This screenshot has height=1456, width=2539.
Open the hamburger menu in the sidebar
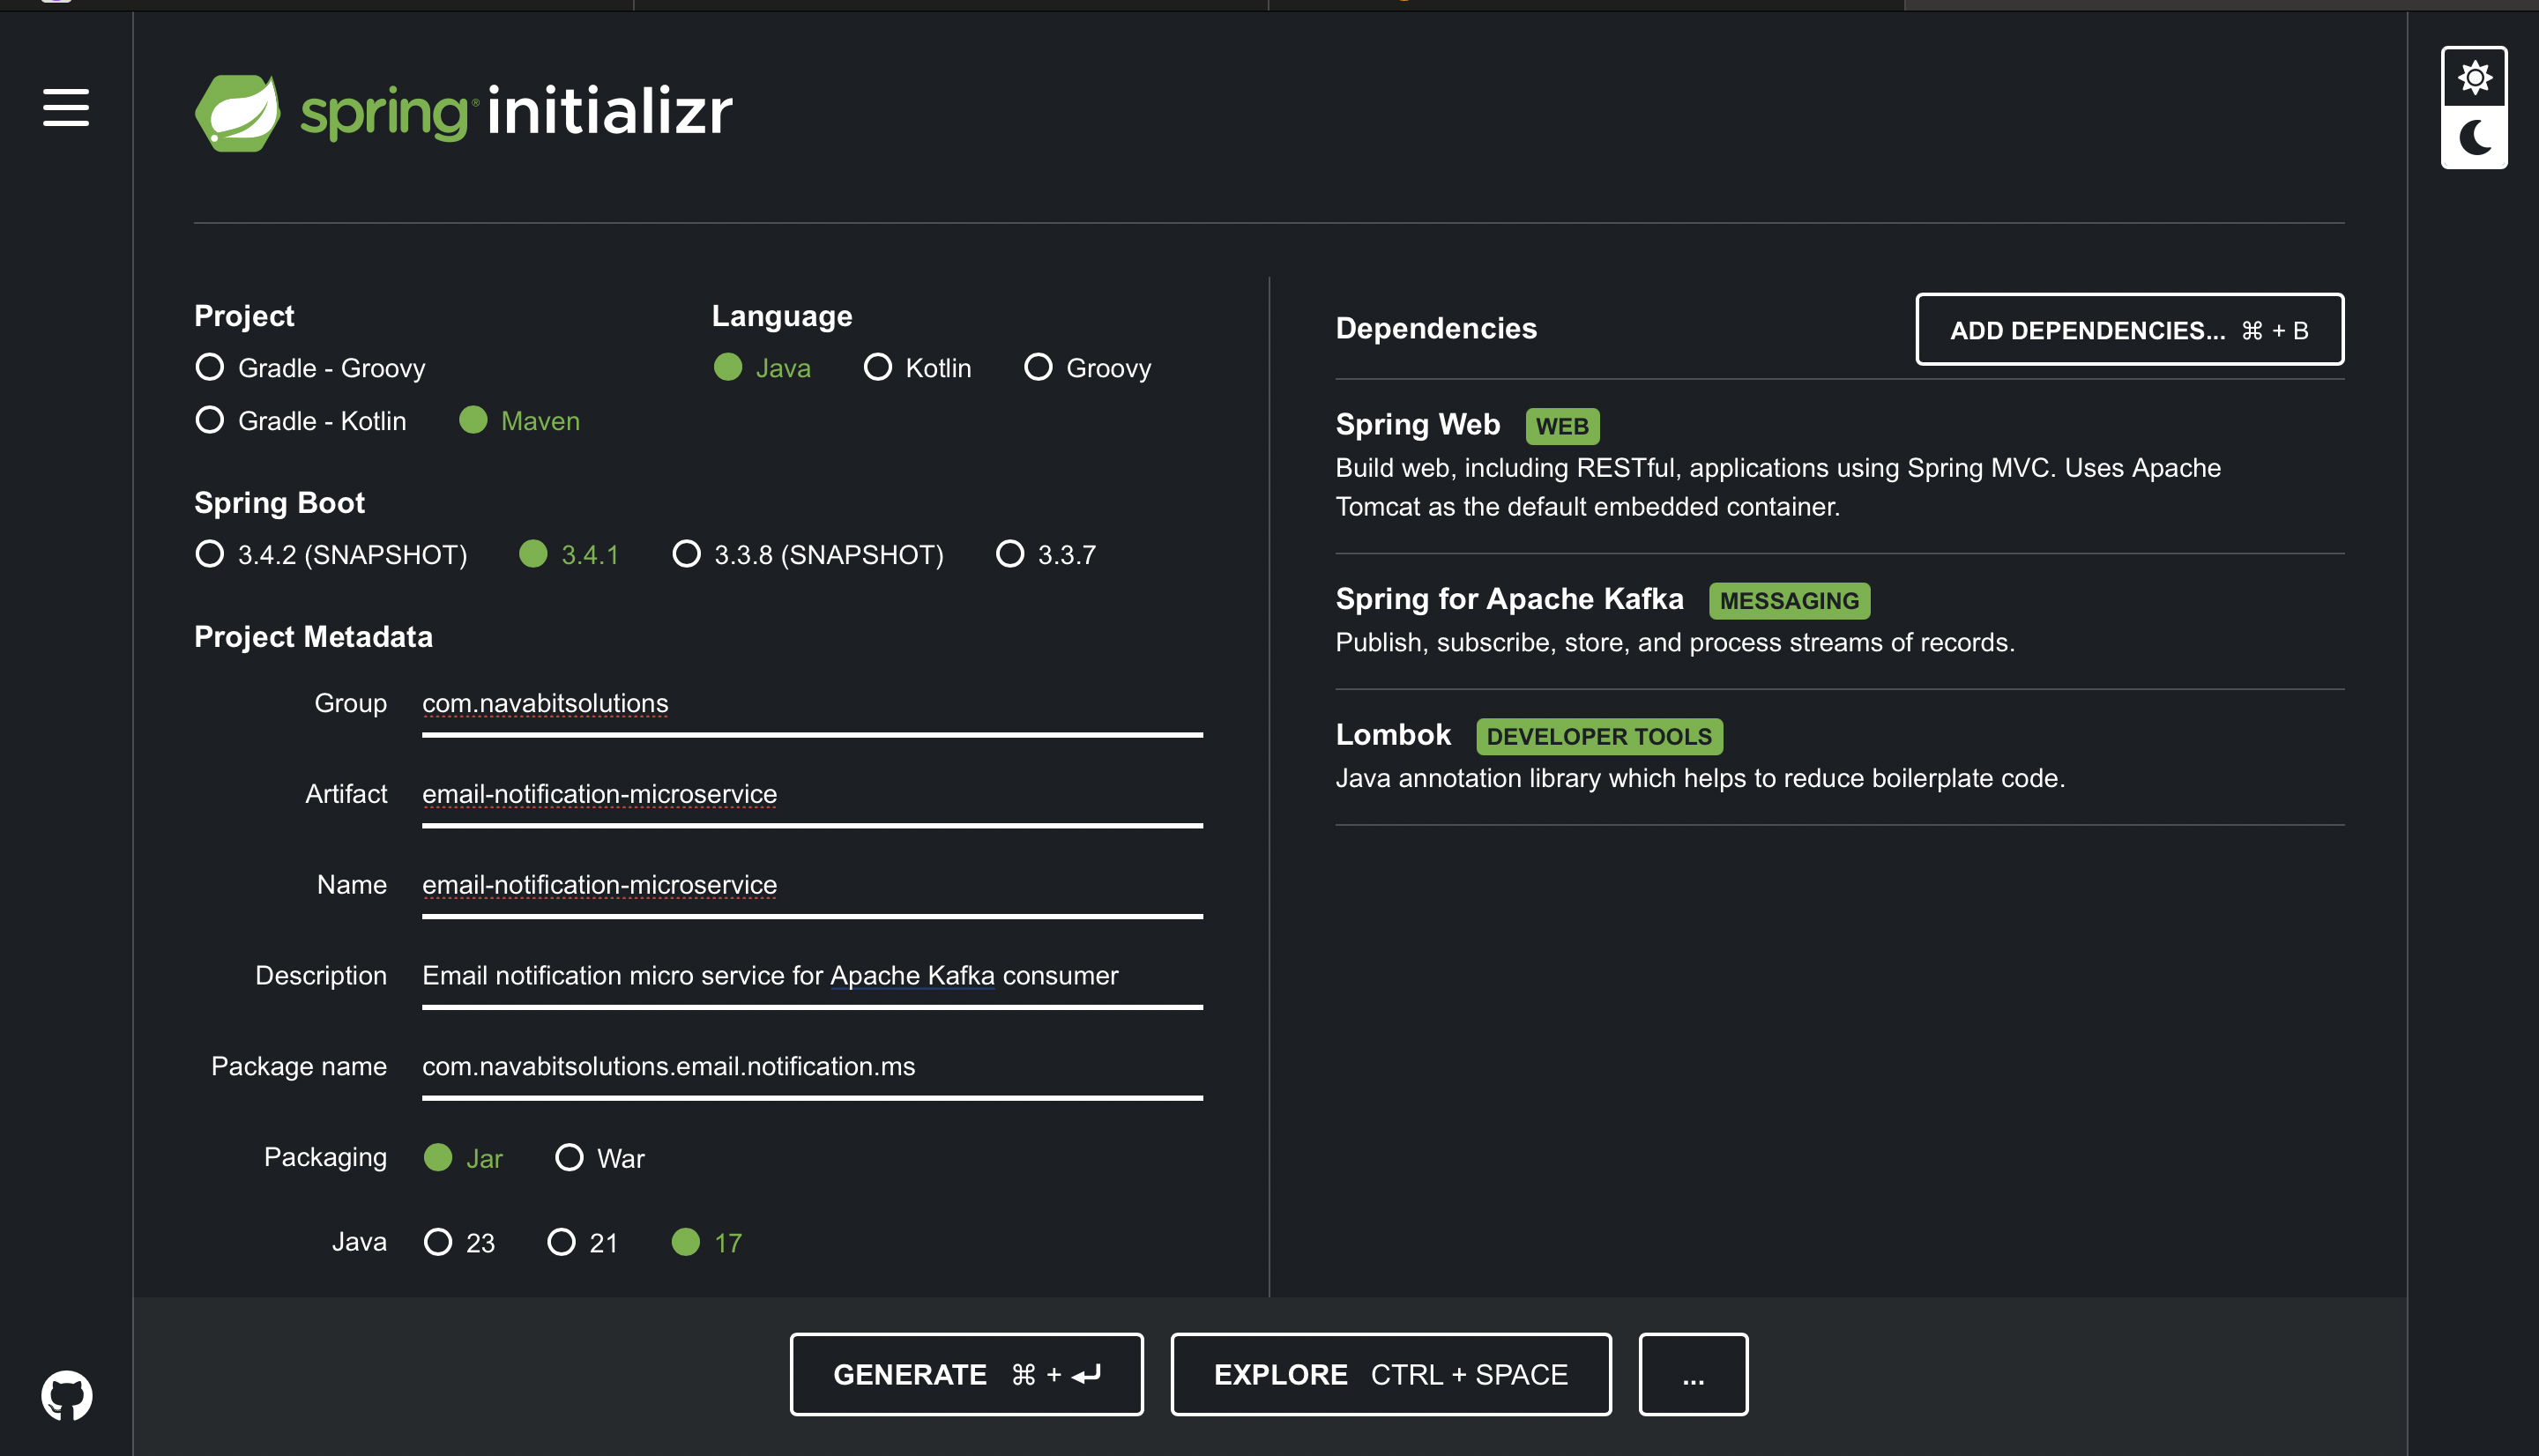point(66,107)
